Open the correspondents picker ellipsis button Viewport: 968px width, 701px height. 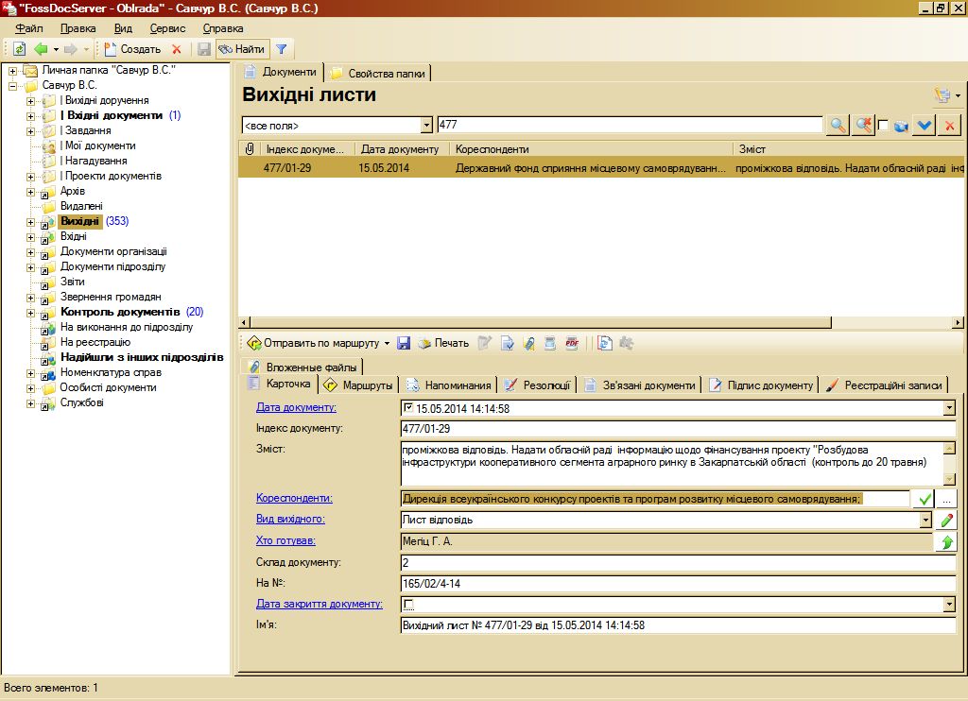[946, 499]
